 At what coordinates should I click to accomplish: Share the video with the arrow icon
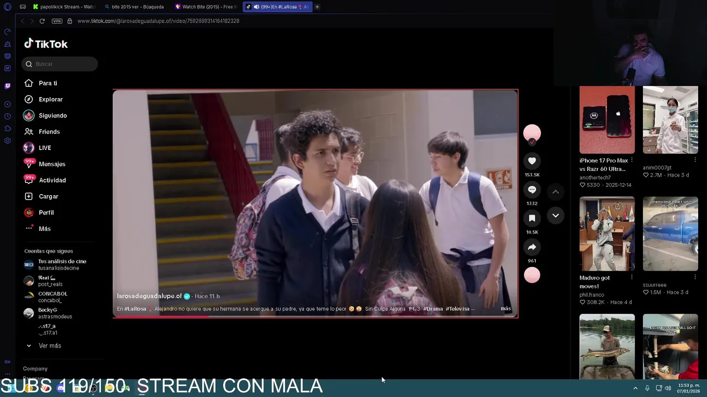532,247
